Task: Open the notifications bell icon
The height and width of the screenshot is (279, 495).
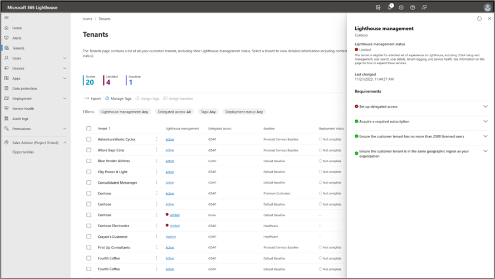Action: tap(390, 7)
